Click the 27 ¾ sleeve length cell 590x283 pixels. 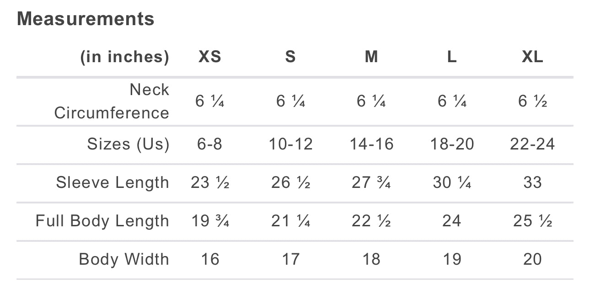click(371, 182)
